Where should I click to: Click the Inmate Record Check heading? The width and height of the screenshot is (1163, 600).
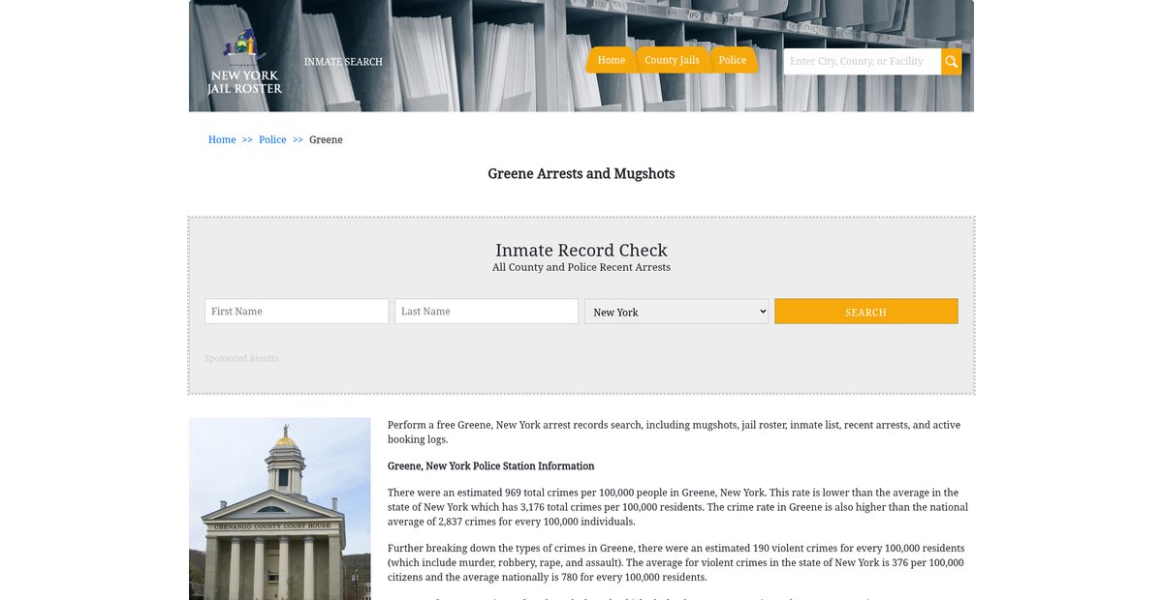pos(581,250)
